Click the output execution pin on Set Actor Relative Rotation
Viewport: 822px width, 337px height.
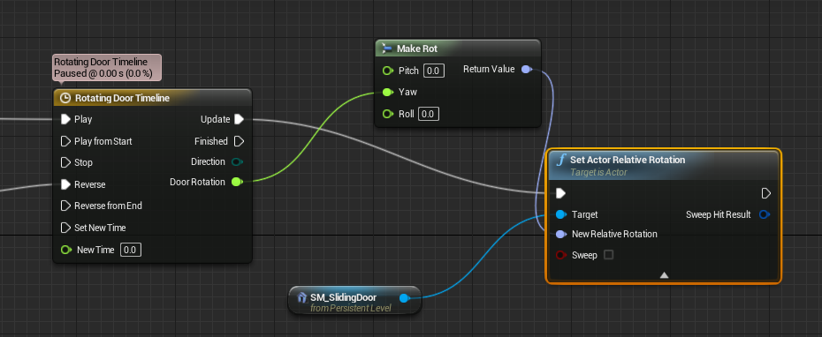[x=766, y=193]
